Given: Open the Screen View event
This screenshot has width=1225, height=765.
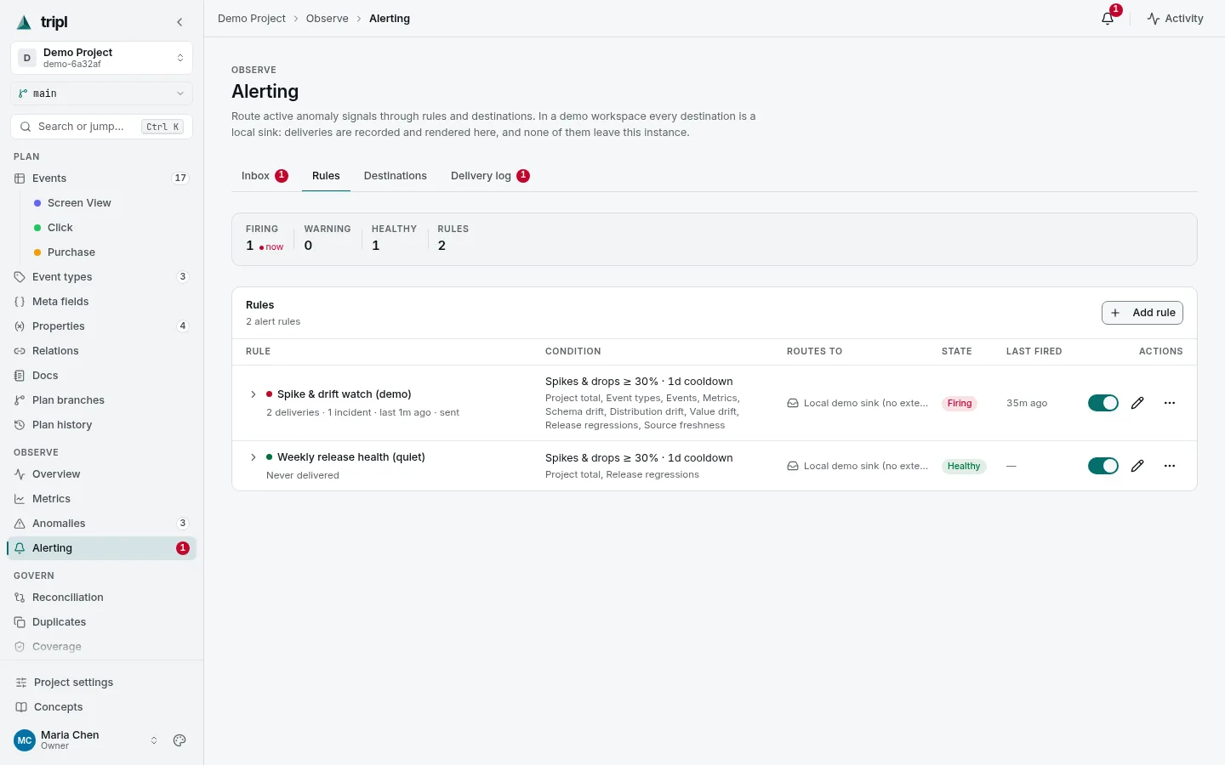Looking at the screenshot, I should pos(111,203).
